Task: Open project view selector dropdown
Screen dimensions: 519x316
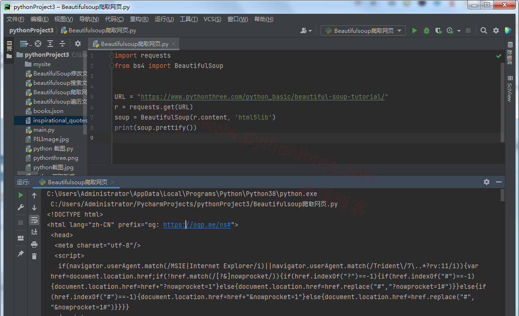Action: pyautogui.click(x=25, y=44)
